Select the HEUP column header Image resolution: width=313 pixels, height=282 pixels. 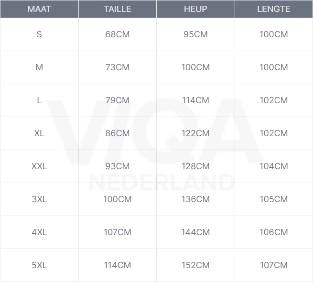pyautogui.click(x=195, y=9)
